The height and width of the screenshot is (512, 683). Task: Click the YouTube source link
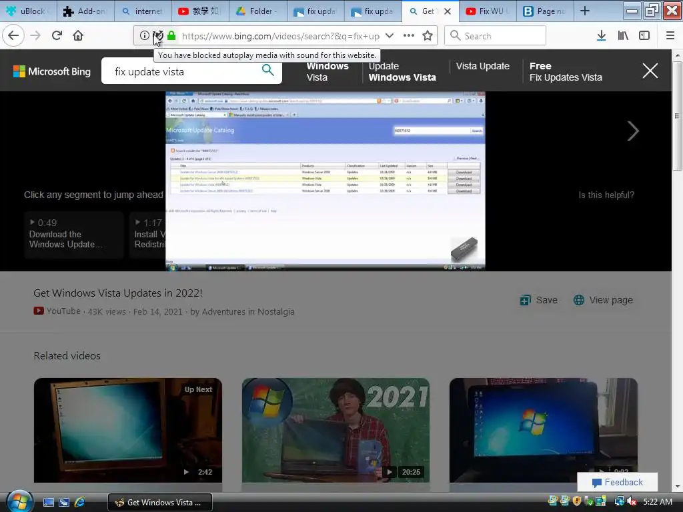click(x=57, y=311)
